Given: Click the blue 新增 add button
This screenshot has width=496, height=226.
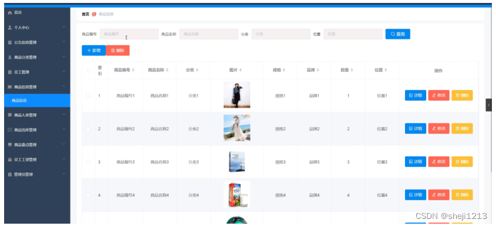Looking at the screenshot, I should point(94,50).
